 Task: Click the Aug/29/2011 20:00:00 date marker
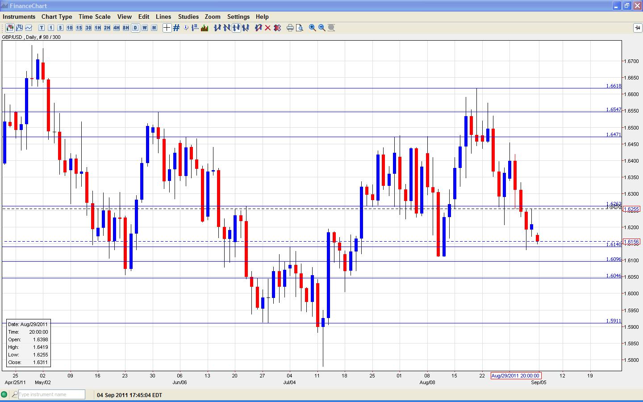pos(515,376)
